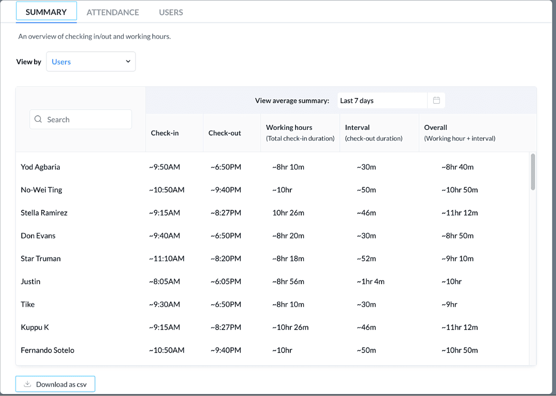Screen dimensions: 556x396
Task: Select the Yod Agbaria row name
Action: pyautogui.click(x=40, y=167)
